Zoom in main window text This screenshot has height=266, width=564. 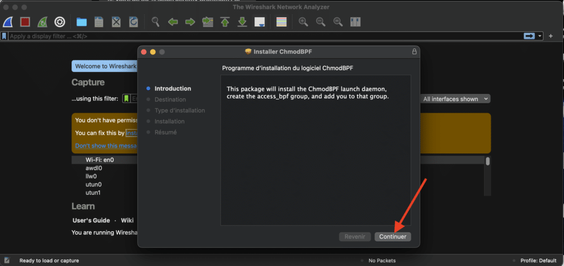click(x=303, y=22)
